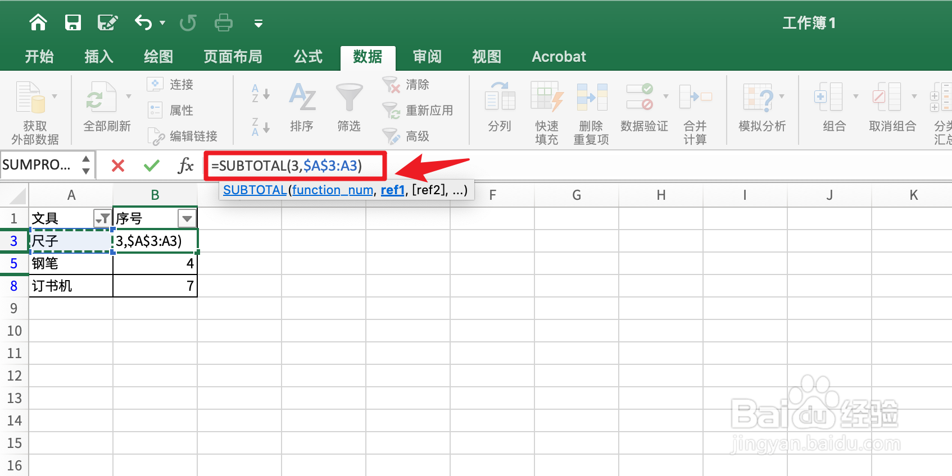
Task: Click 模拟分析 what-if icon
Action: coord(758,97)
